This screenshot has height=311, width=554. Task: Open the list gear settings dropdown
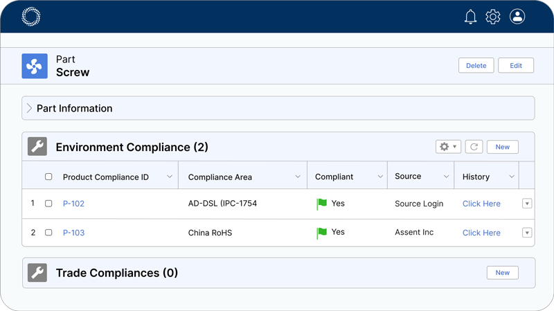coord(448,147)
